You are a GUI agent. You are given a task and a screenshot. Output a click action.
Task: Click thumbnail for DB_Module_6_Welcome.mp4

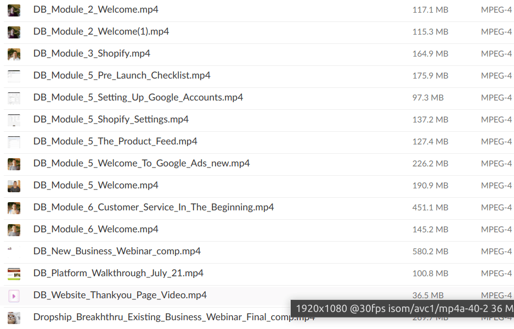14,230
